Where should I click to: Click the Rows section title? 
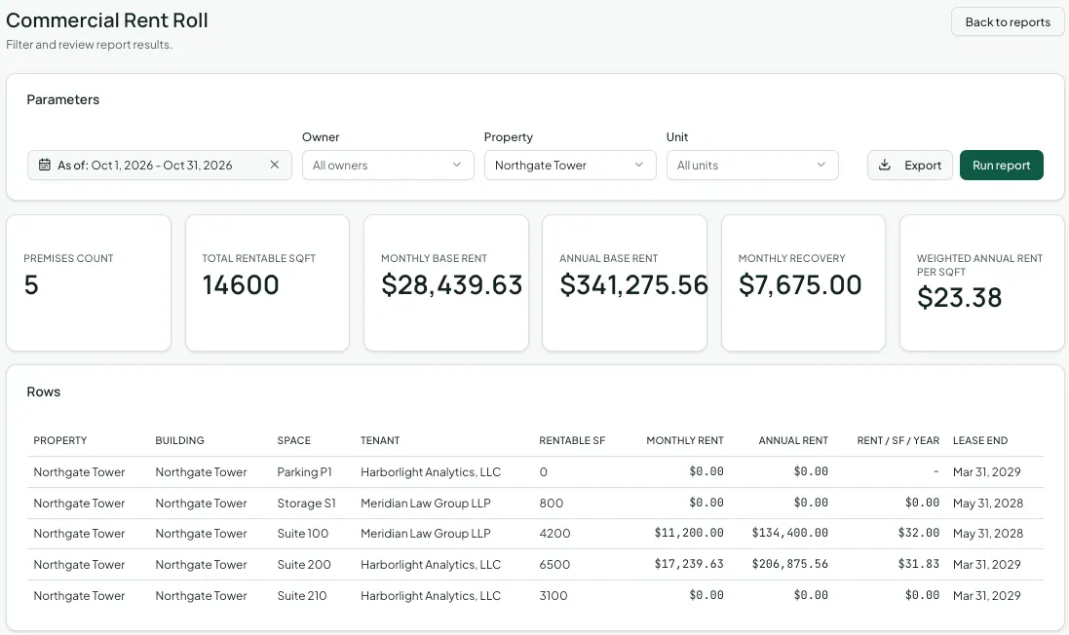coord(44,392)
